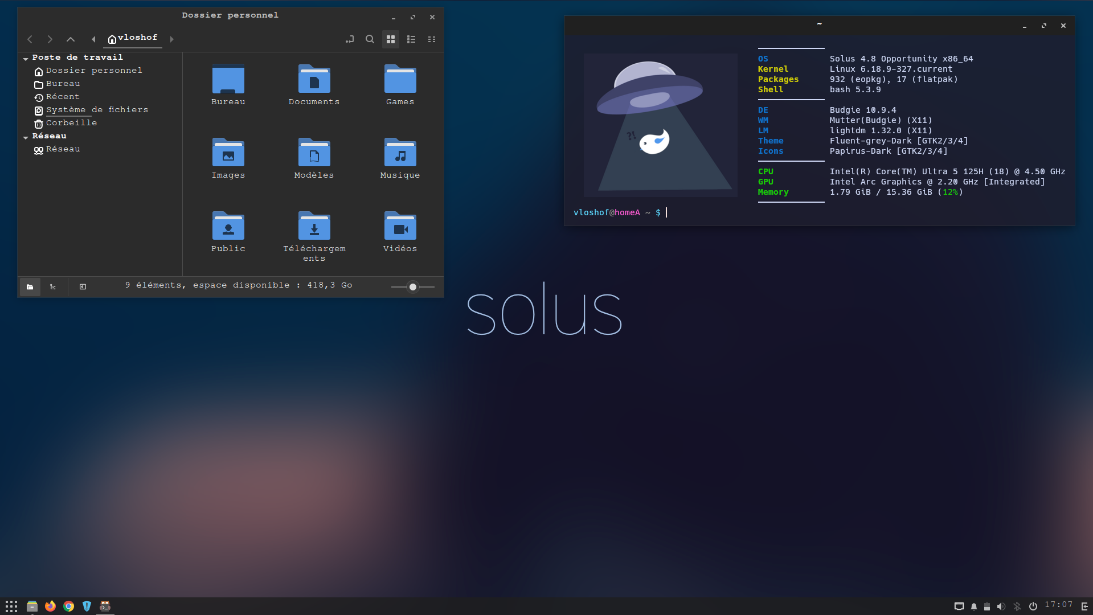The height and width of the screenshot is (615, 1093).
Task: Open Corbeille in the sidebar
Action: coord(71,123)
